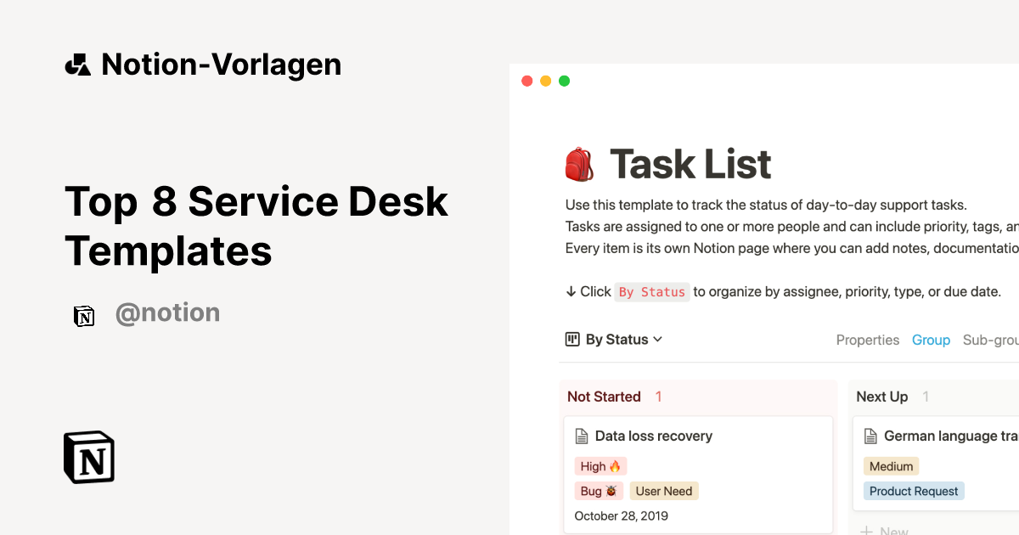
Task: Click the green traffic light button
Action: (564, 80)
